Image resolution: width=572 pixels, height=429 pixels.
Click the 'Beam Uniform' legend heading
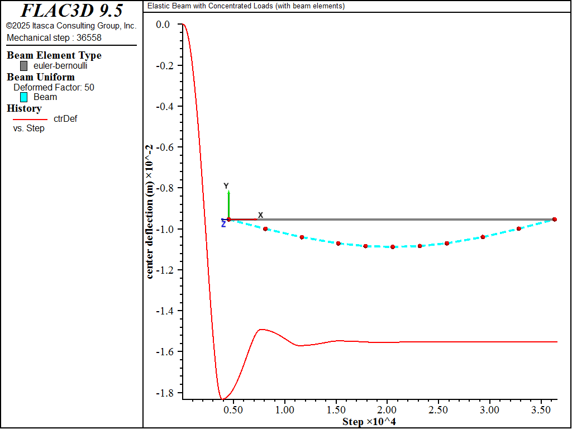click(x=40, y=77)
